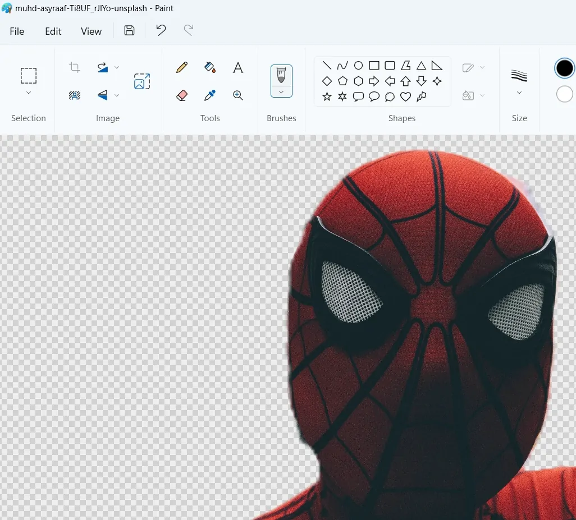Select the Rounded rectangle shape

pos(390,65)
